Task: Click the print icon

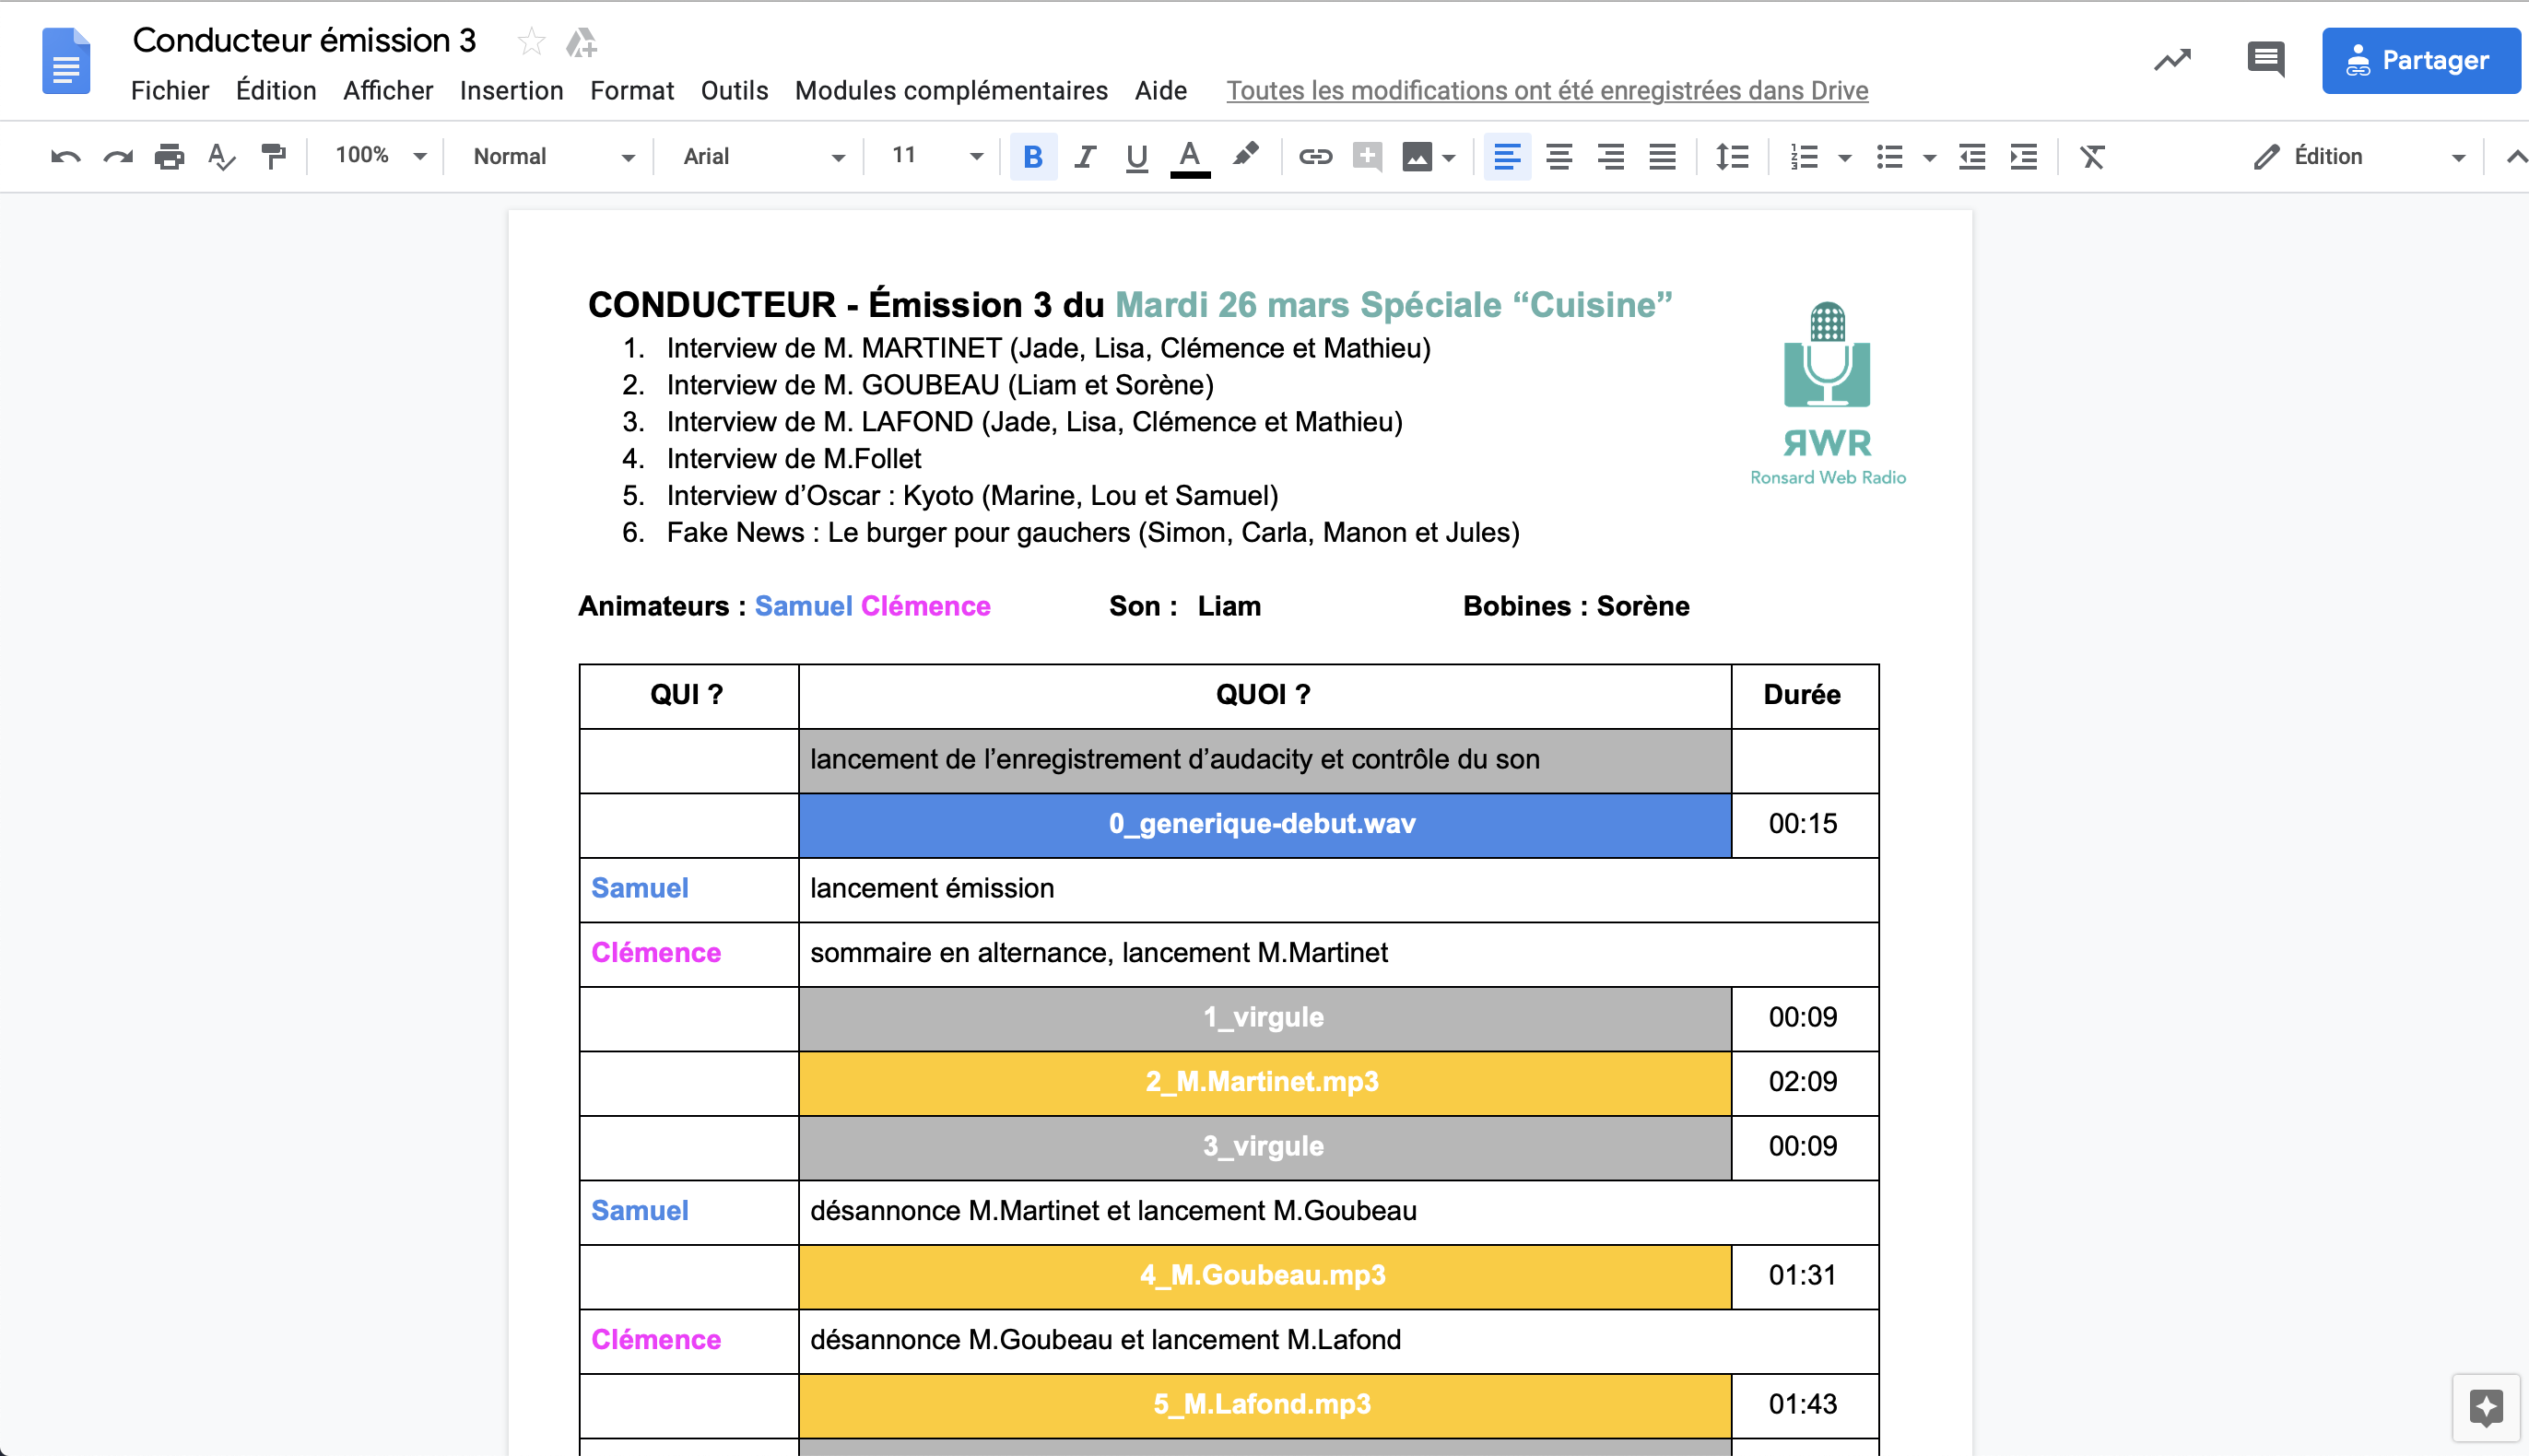Action: (x=169, y=157)
